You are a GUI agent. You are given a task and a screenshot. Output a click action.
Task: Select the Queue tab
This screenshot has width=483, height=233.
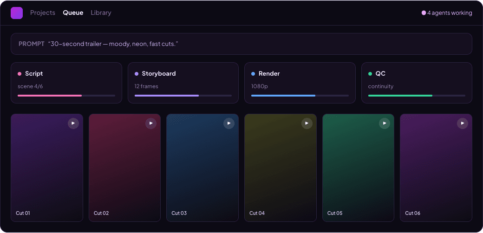point(73,13)
